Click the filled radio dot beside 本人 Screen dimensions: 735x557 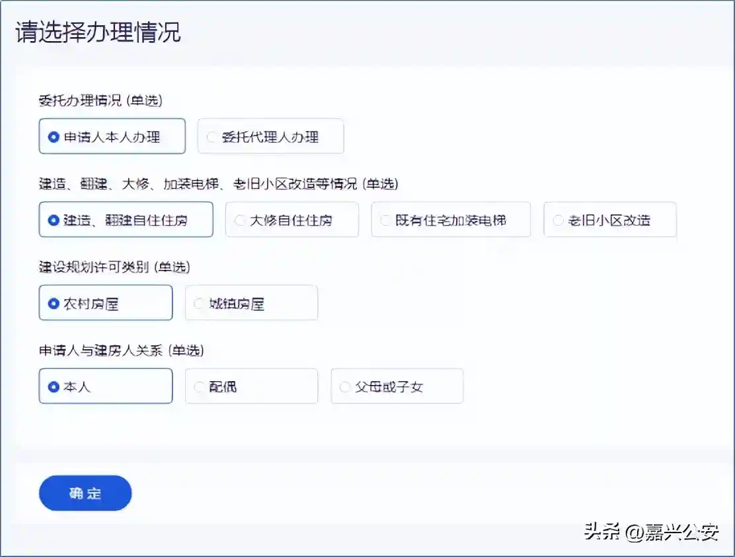(54, 387)
